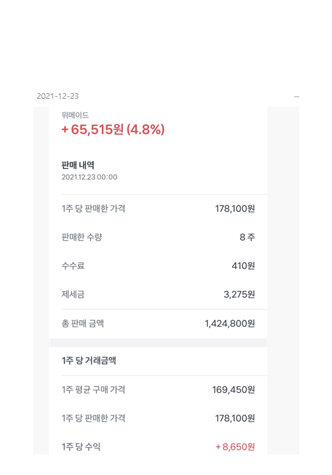
Task: Click the 2021.12.23 00:00 sale timestamp
Action: tap(90, 177)
